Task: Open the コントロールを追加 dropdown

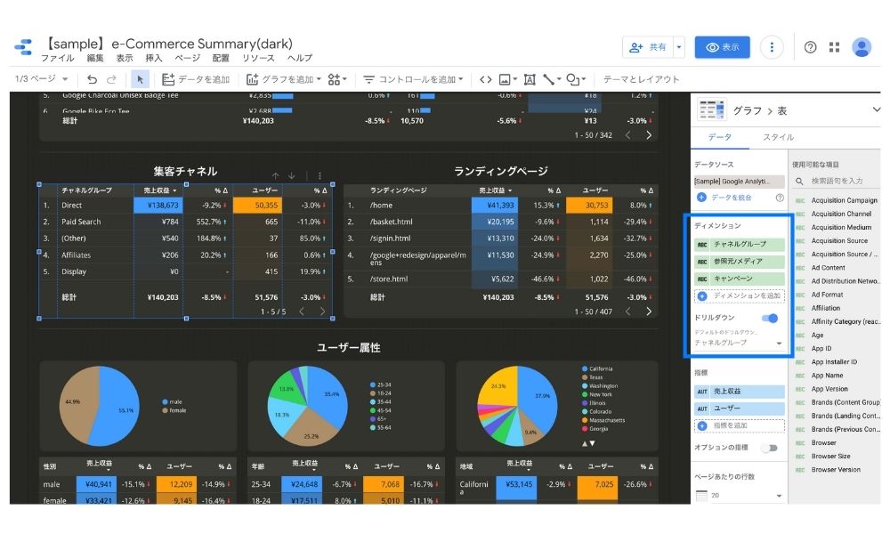Action: 413,79
